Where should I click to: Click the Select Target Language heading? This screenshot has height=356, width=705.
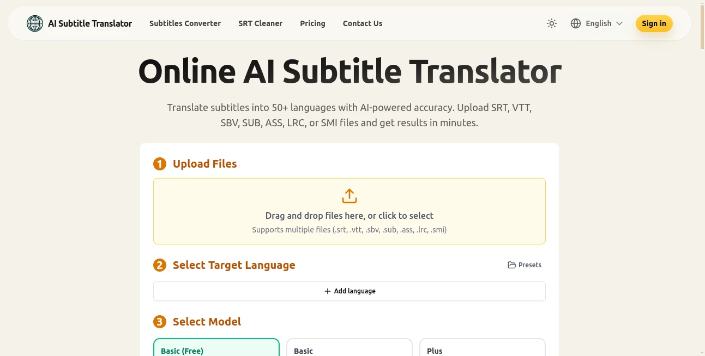pos(234,265)
